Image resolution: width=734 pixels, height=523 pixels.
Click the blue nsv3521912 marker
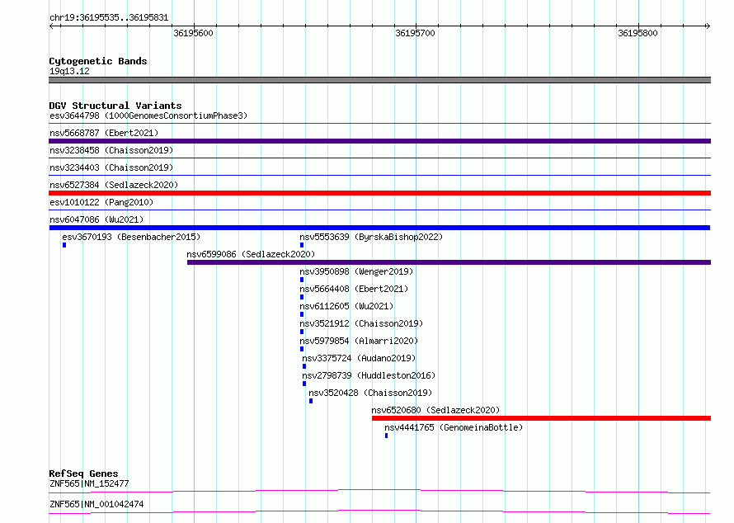point(302,332)
